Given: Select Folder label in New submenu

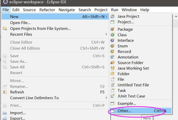Looking at the screenshot, I should (x=124, y=74).
